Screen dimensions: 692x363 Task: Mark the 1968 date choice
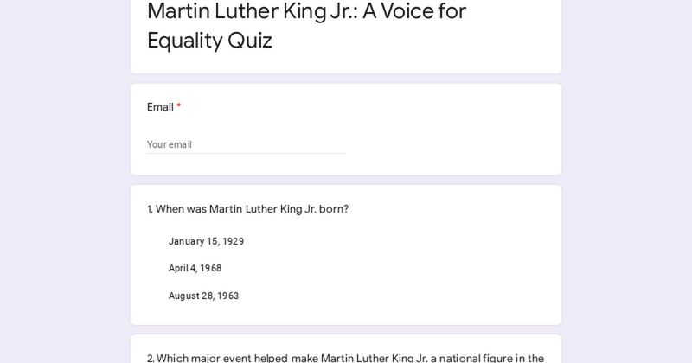point(195,268)
